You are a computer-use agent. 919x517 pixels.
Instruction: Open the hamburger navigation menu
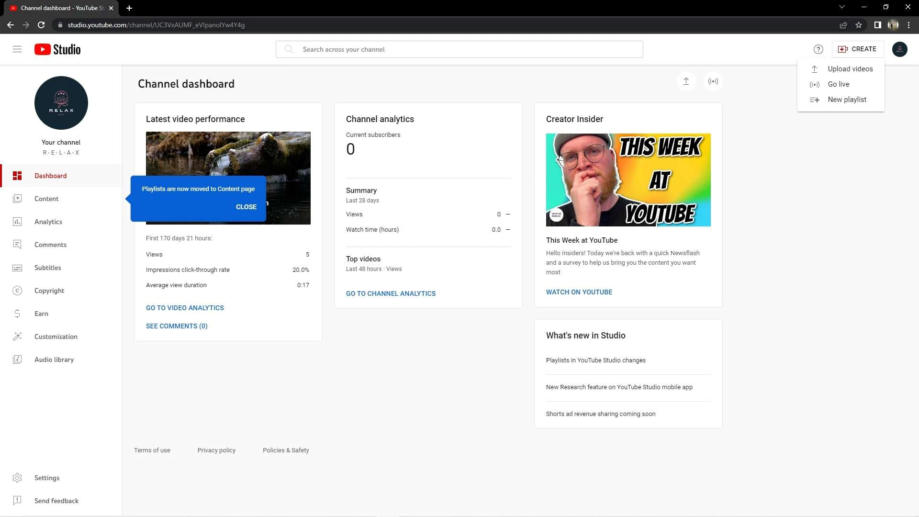coord(17,49)
